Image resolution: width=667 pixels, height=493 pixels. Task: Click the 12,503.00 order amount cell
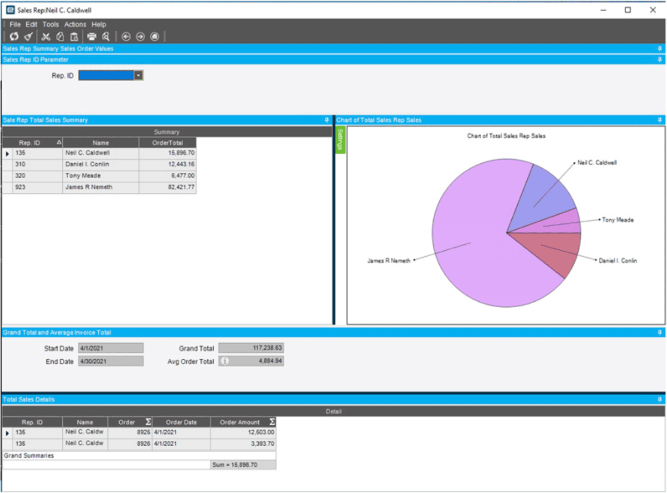pyautogui.click(x=244, y=432)
